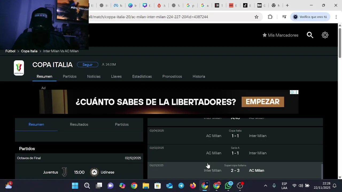This screenshot has height=192, width=342.
Task: Open the ad info icon on banner
Action: pyautogui.click(x=292, y=92)
